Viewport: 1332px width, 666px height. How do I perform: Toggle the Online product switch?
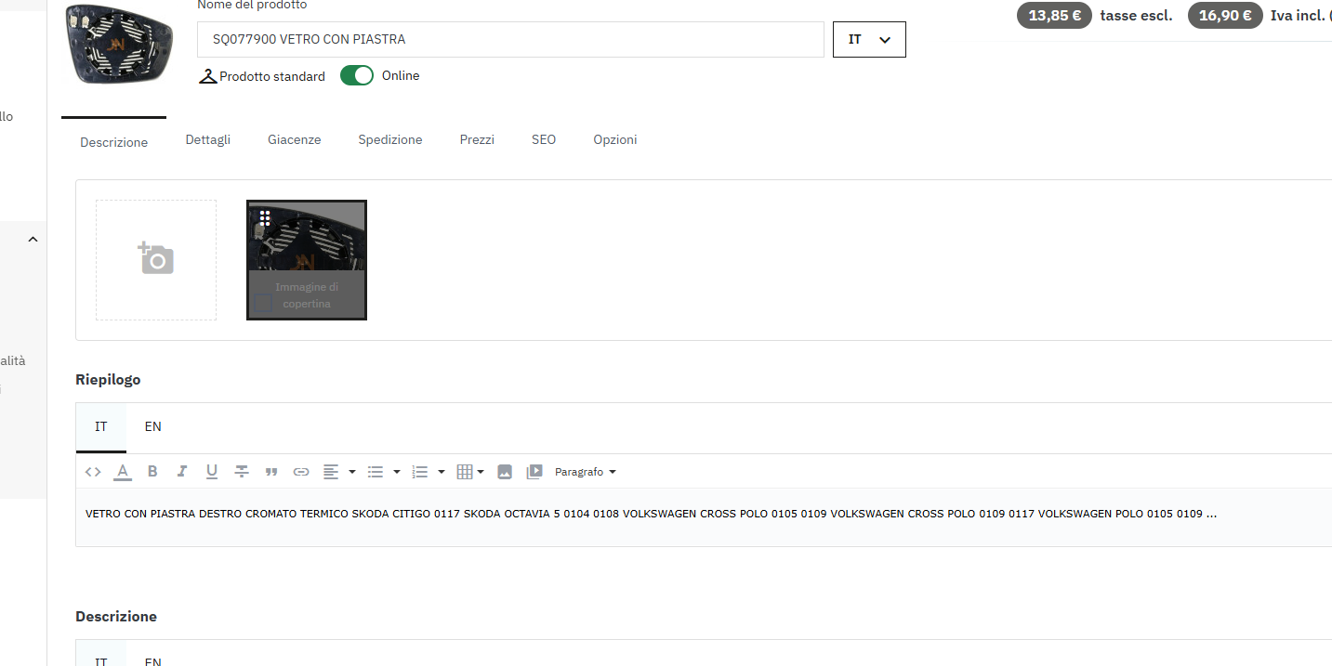(x=357, y=76)
